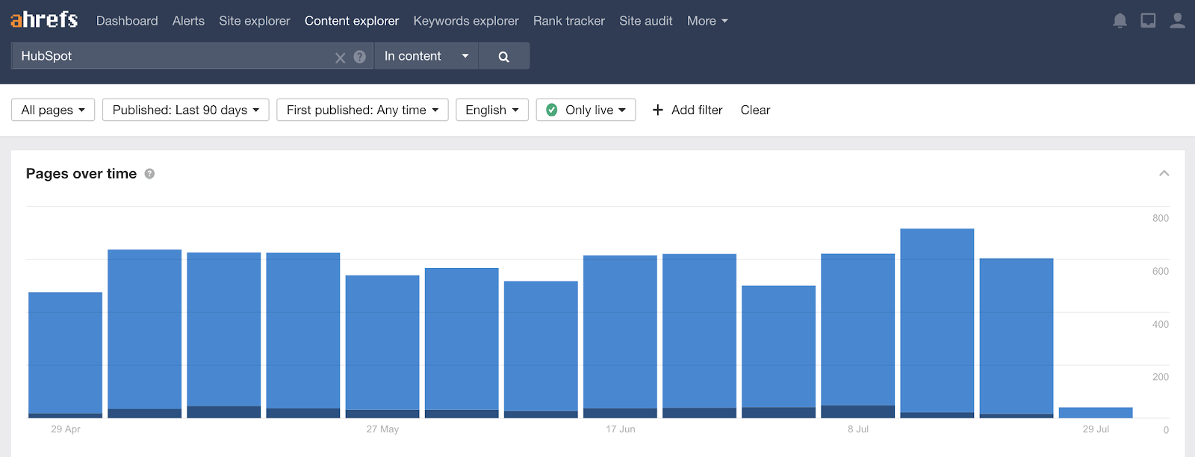
Task: Clear the HubSpot search query with X
Action: 340,57
